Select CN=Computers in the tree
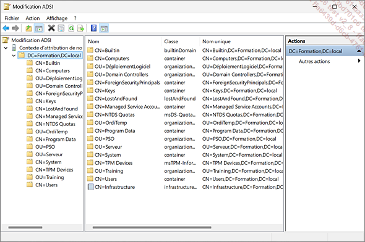 coord(53,70)
